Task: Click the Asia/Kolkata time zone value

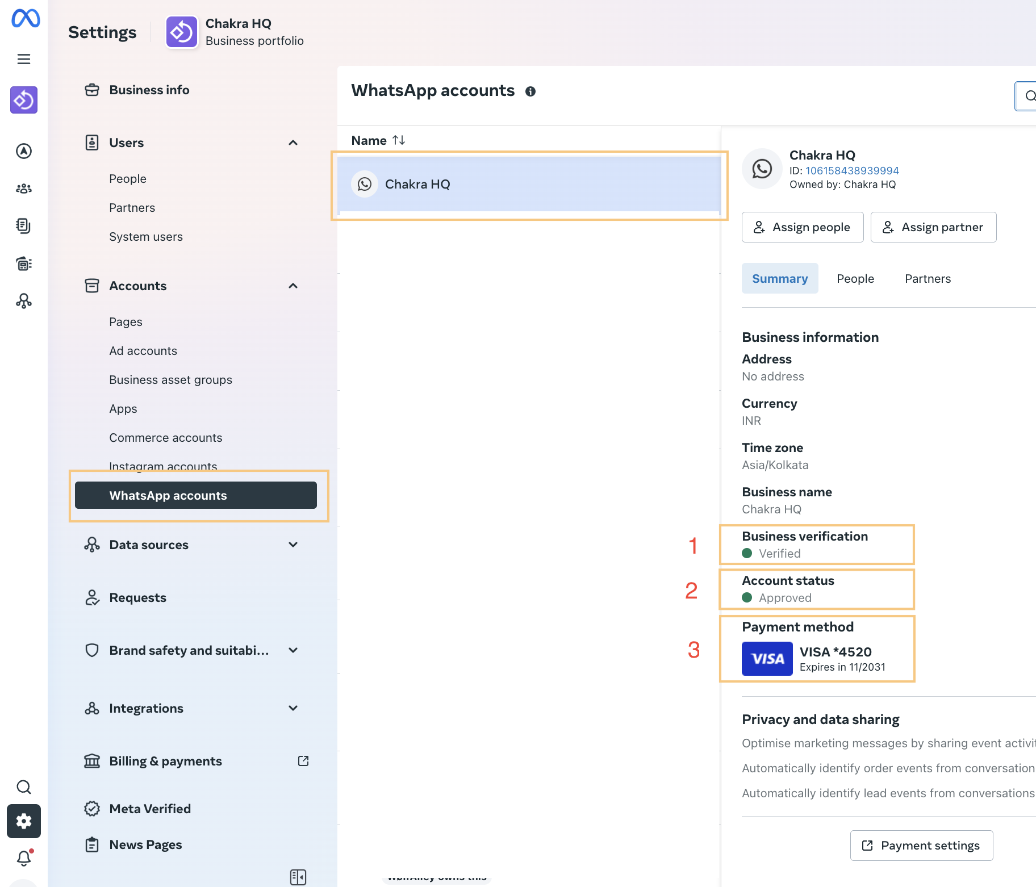Action: 775,465
